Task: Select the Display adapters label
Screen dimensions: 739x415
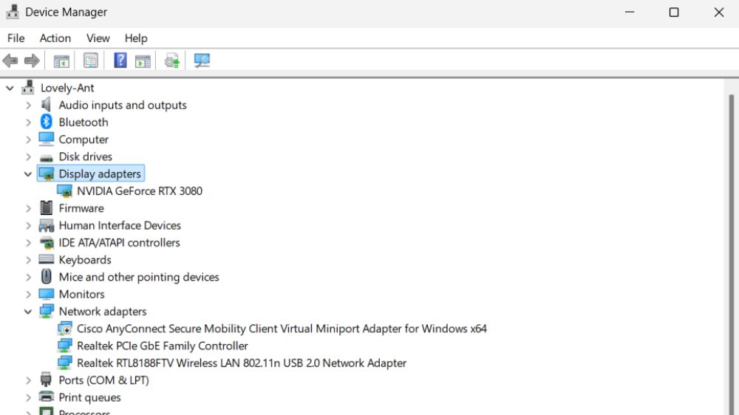Action: [100, 174]
